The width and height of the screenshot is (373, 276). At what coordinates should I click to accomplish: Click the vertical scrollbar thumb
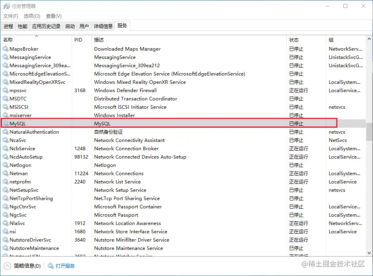(369, 132)
